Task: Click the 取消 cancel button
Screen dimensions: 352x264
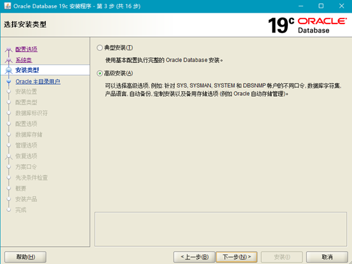Action: point(327,257)
